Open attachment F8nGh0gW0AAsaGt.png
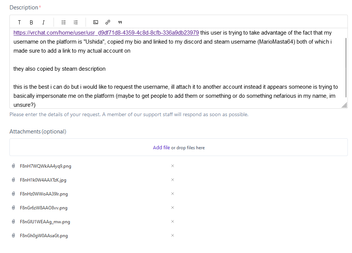 [x=44, y=236]
